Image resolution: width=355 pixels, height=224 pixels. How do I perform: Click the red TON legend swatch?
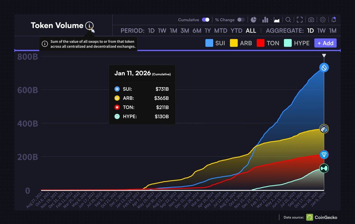(x=260, y=43)
